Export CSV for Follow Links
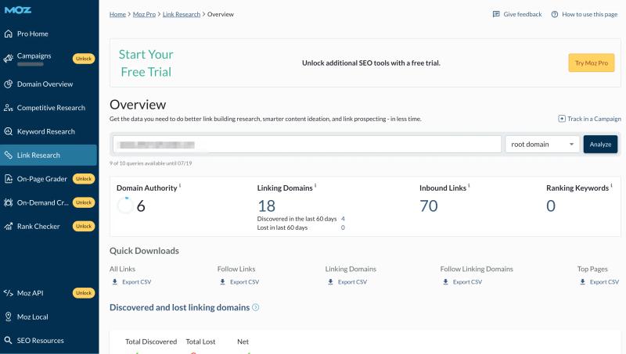626x354 pixels. (x=239, y=282)
